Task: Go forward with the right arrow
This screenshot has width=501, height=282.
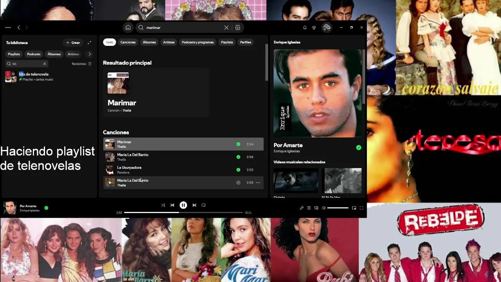Action: (x=26, y=27)
